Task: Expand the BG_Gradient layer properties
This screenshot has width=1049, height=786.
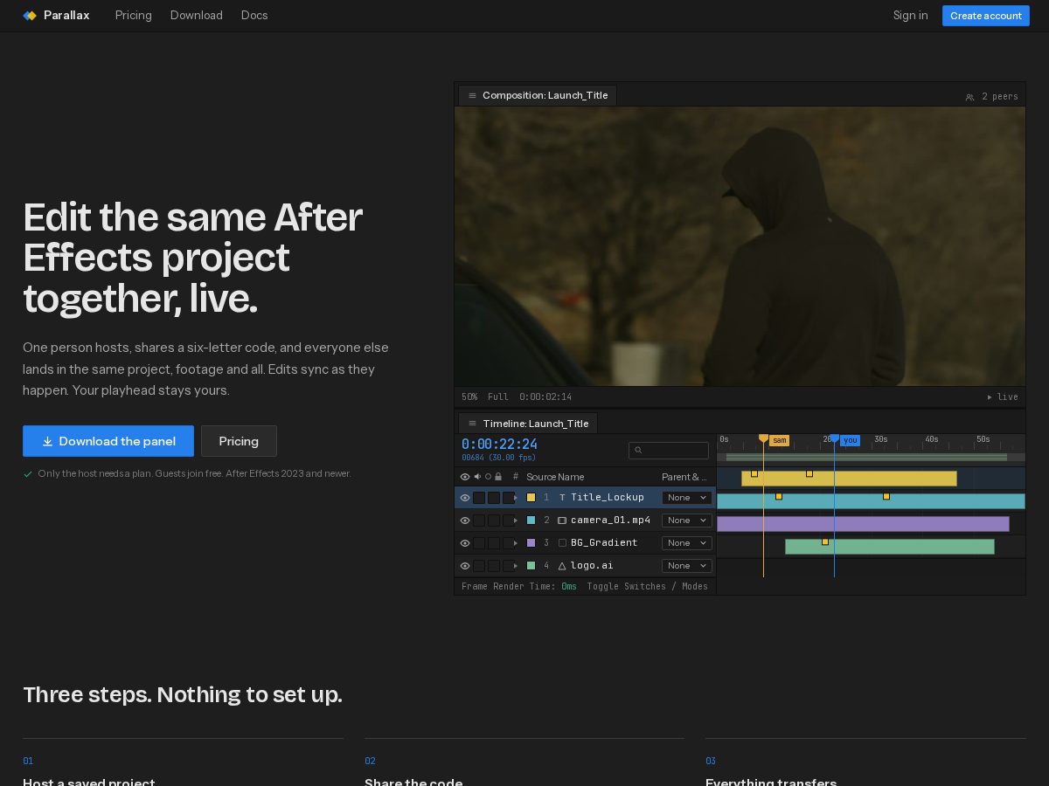Action: click(516, 543)
